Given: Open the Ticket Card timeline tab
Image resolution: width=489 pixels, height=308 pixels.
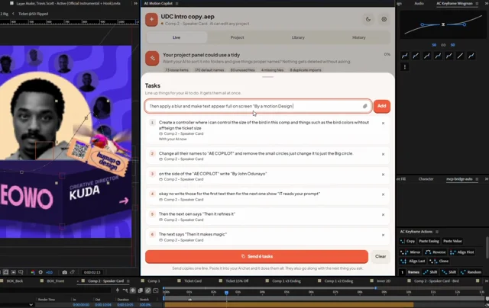Looking at the screenshot, I should tap(193, 281).
